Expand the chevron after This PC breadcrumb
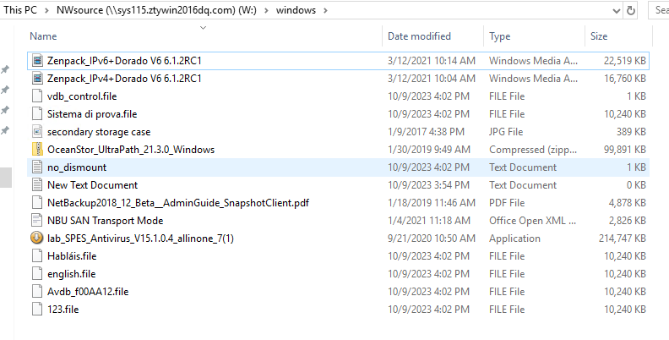Image resolution: width=669 pixels, height=340 pixels. (x=46, y=10)
